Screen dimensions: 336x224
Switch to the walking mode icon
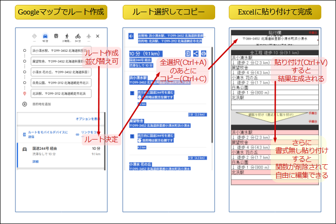67,36
